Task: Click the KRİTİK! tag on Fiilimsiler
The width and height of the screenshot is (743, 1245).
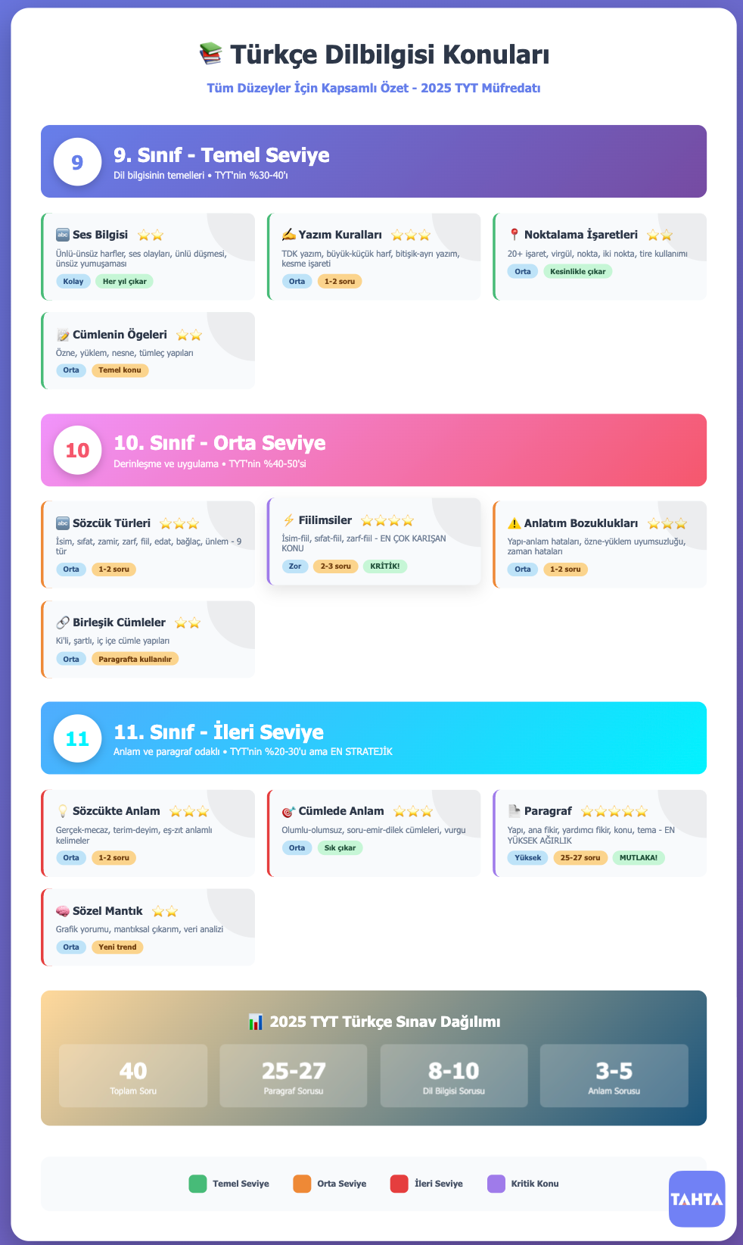Action: (385, 566)
